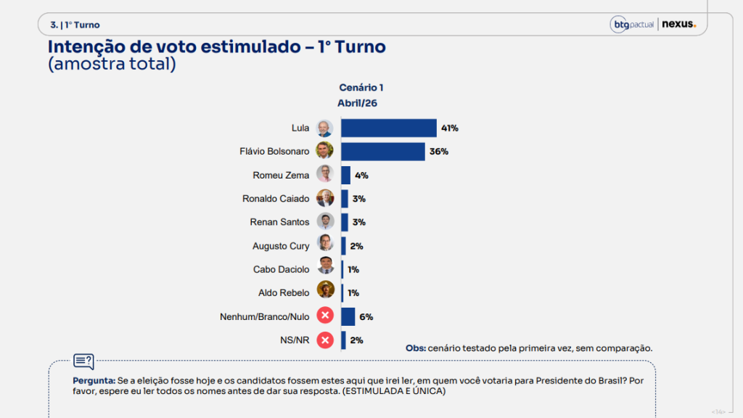Screen dimensions: 743x418
Task: Click the 'Cenário 1' heading
Action: [x=361, y=88]
